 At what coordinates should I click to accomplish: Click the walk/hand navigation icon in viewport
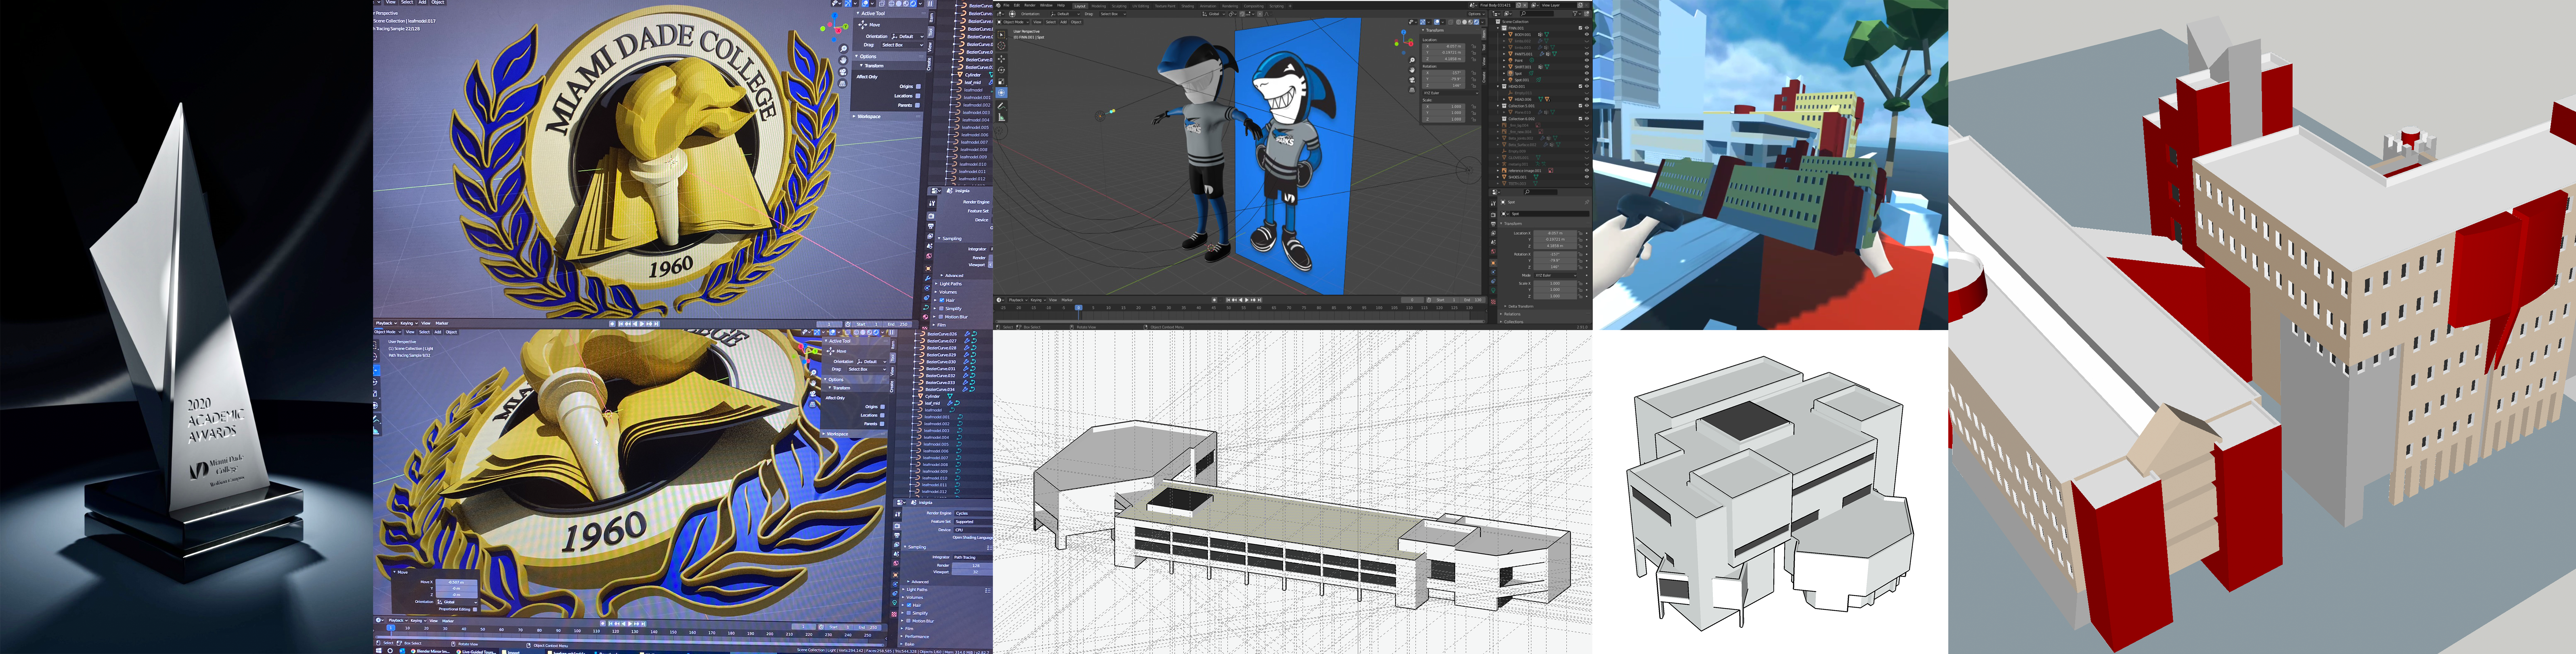[x=1412, y=70]
